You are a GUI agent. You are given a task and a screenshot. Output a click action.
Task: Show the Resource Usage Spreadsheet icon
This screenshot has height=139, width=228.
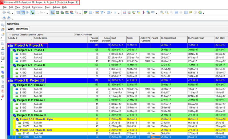tap(67, 13)
